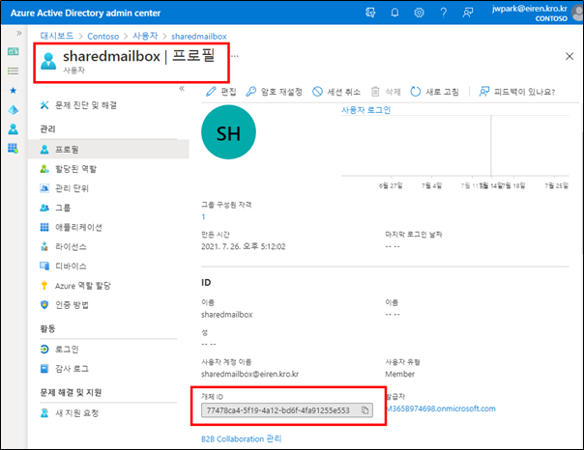The width and height of the screenshot is (584, 450).
Task: Open 사용자 로그인 chart link
Action: (365, 110)
